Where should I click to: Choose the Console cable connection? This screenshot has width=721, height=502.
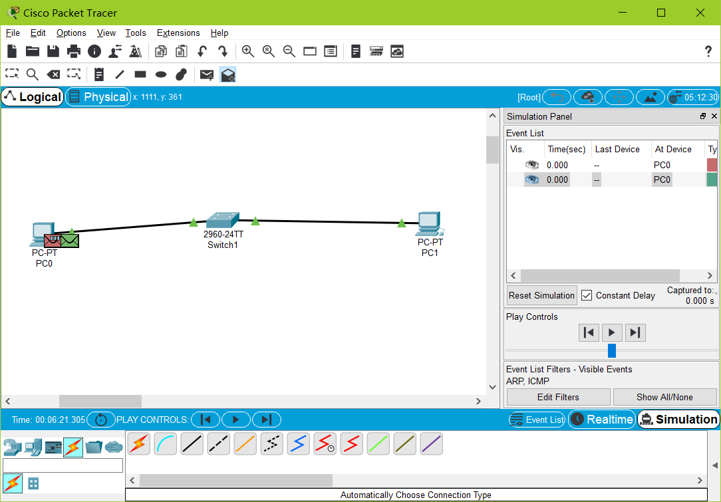pos(166,443)
